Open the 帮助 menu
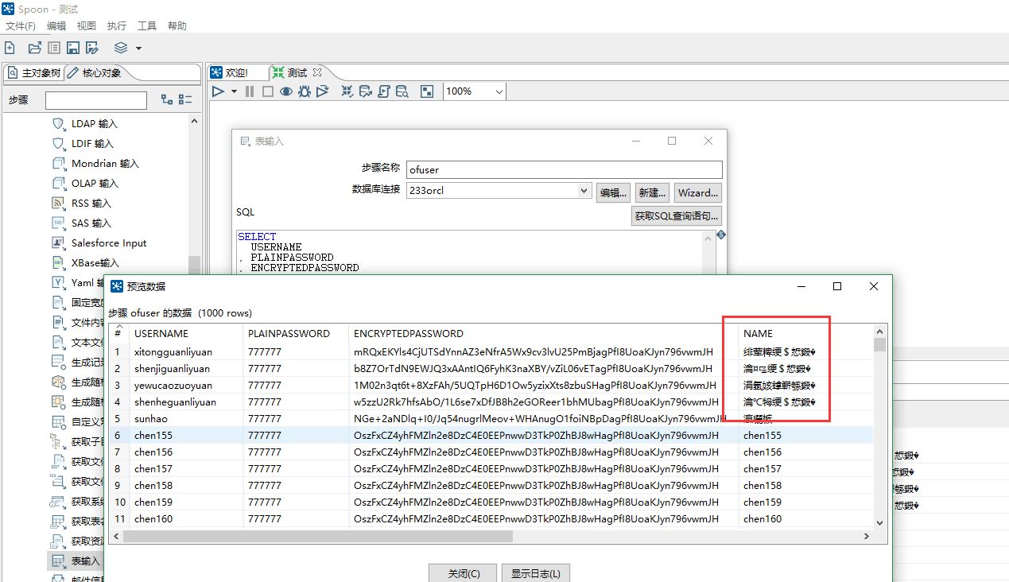Screen dimensions: 1009x582 click(x=177, y=26)
